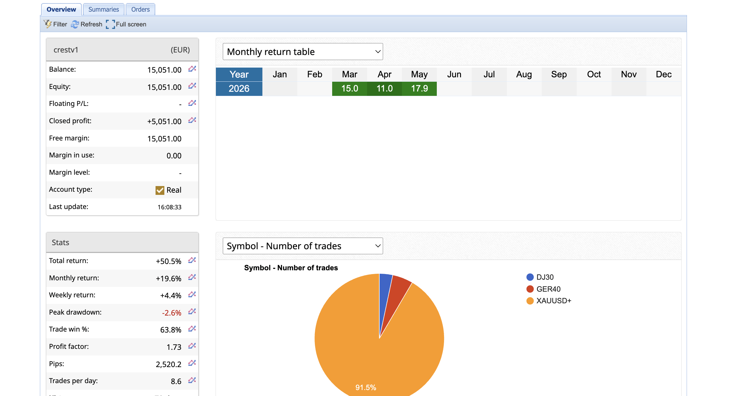
Task: Click the 2026 year cell
Action: point(239,89)
